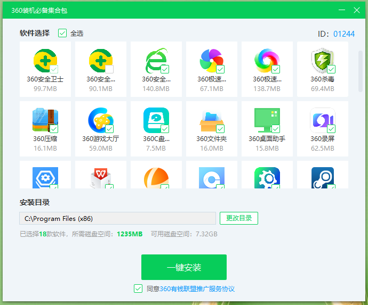Click the software list vertical scrollbar
Image resolution: width=368 pixels, height=305 pixels.
tap(361, 71)
